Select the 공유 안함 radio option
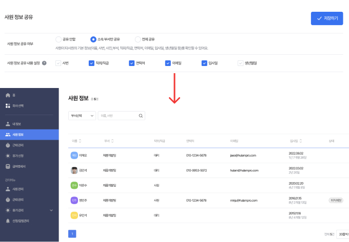The height and width of the screenshot is (242, 349). (x=58, y=39)
